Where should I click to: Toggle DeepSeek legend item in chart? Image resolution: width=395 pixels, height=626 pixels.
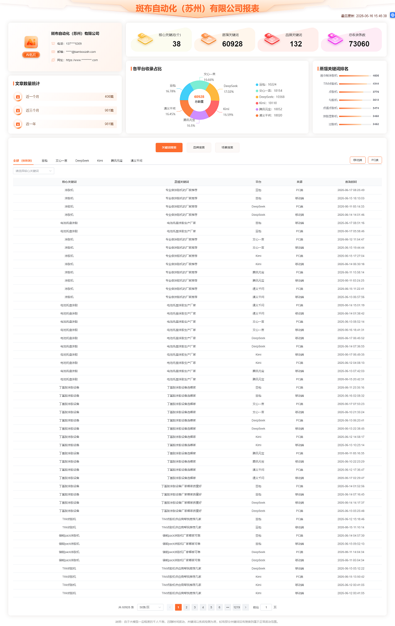270,97
